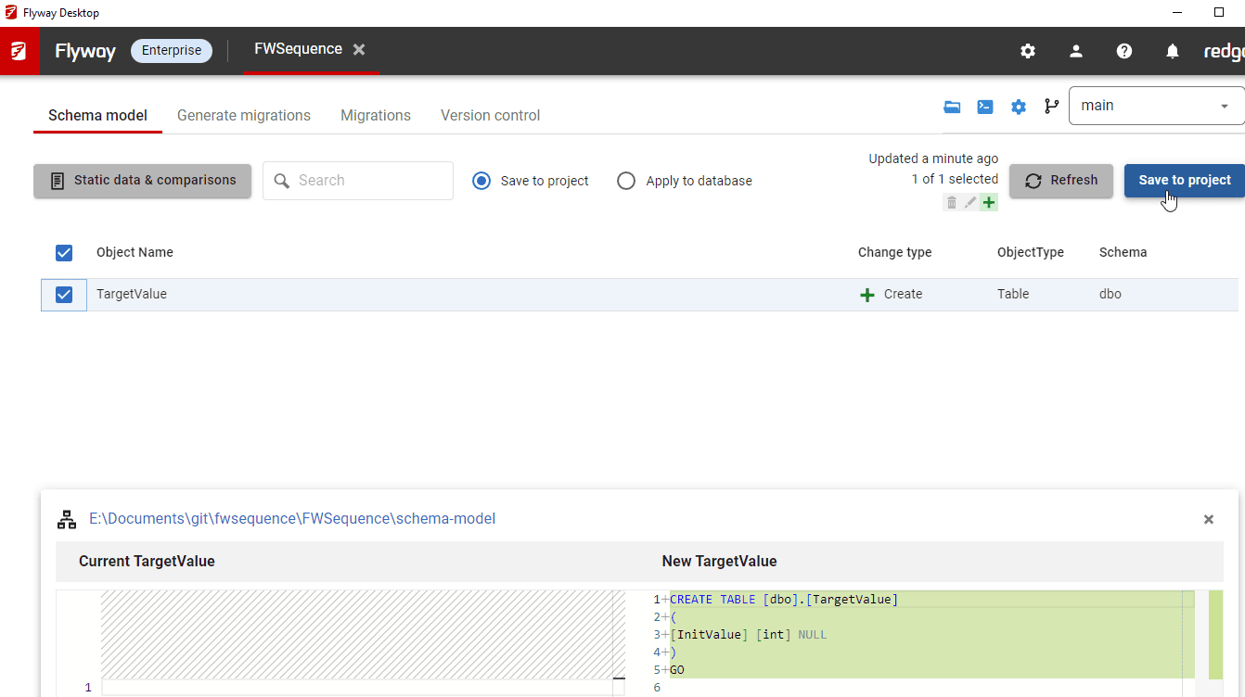Open the help question mark icon
Image resolution: width=1245 pixels, height=697 pixels.
click(1124, 51)
